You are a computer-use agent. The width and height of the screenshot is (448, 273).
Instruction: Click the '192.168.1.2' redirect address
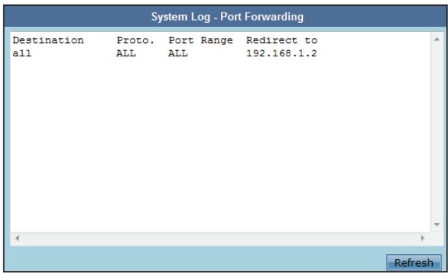tap(282, 53)
